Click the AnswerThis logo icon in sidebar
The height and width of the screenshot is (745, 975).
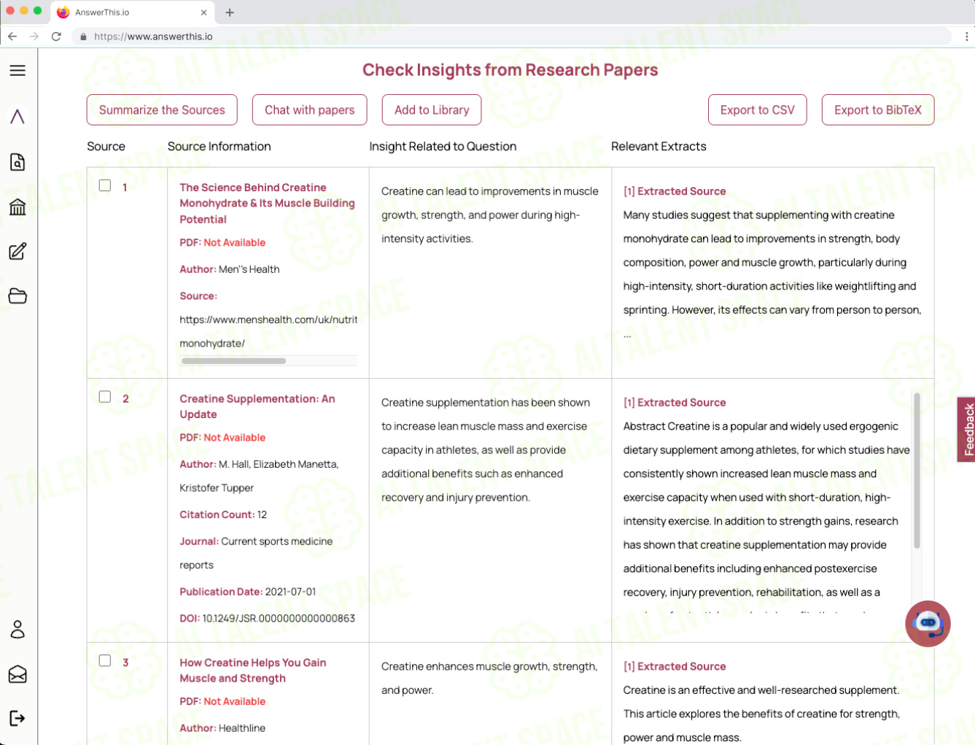click(18, 116)
